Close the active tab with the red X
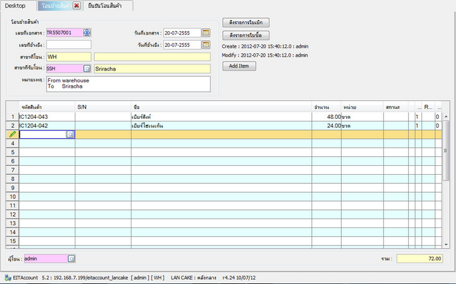 click(x=76, y=6)
